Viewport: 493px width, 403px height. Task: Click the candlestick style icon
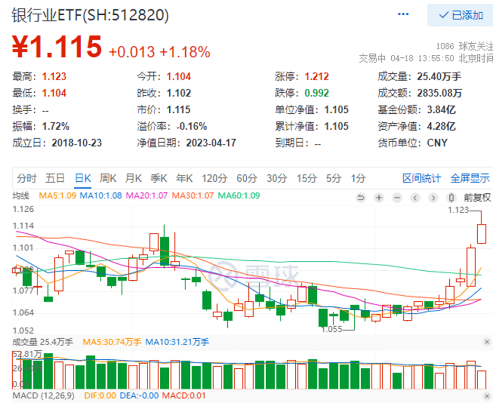point(451,198)
